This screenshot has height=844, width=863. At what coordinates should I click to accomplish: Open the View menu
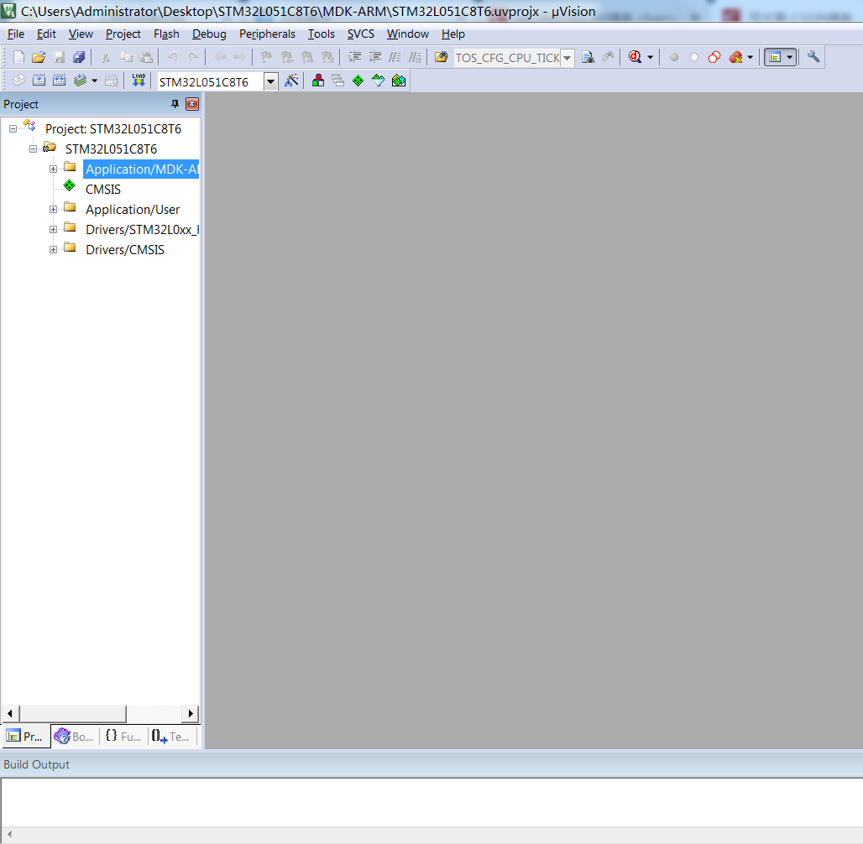[x=81, y=34]
